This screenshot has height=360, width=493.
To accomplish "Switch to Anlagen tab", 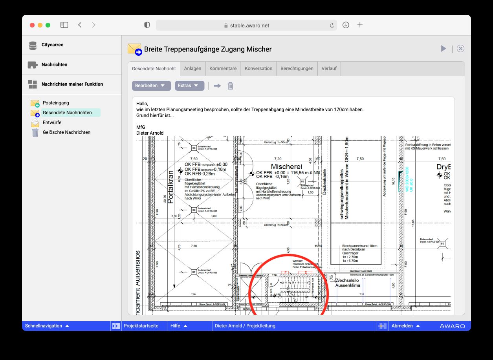I will coord(192,68).
